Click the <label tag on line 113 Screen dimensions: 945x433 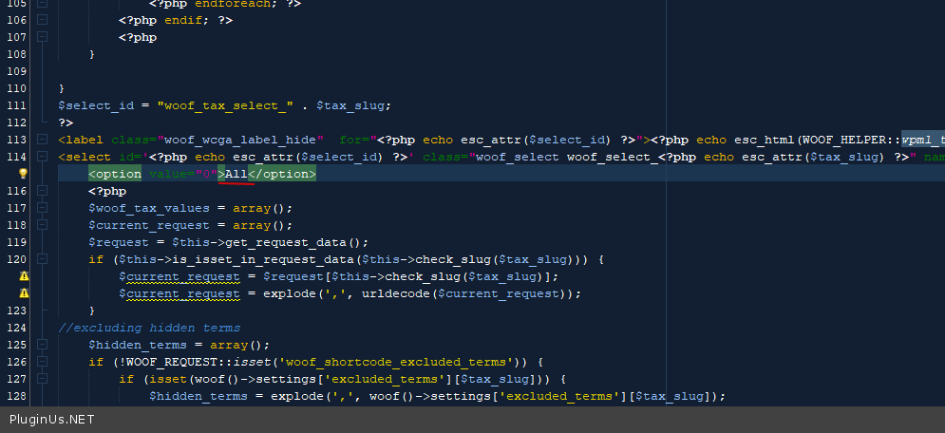point(82,140)
